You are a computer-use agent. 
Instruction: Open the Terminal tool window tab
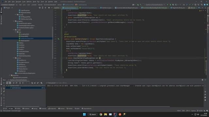tap(43, 109)
